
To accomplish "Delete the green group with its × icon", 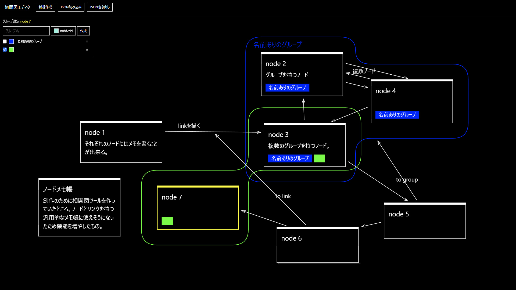I will 87,50.
